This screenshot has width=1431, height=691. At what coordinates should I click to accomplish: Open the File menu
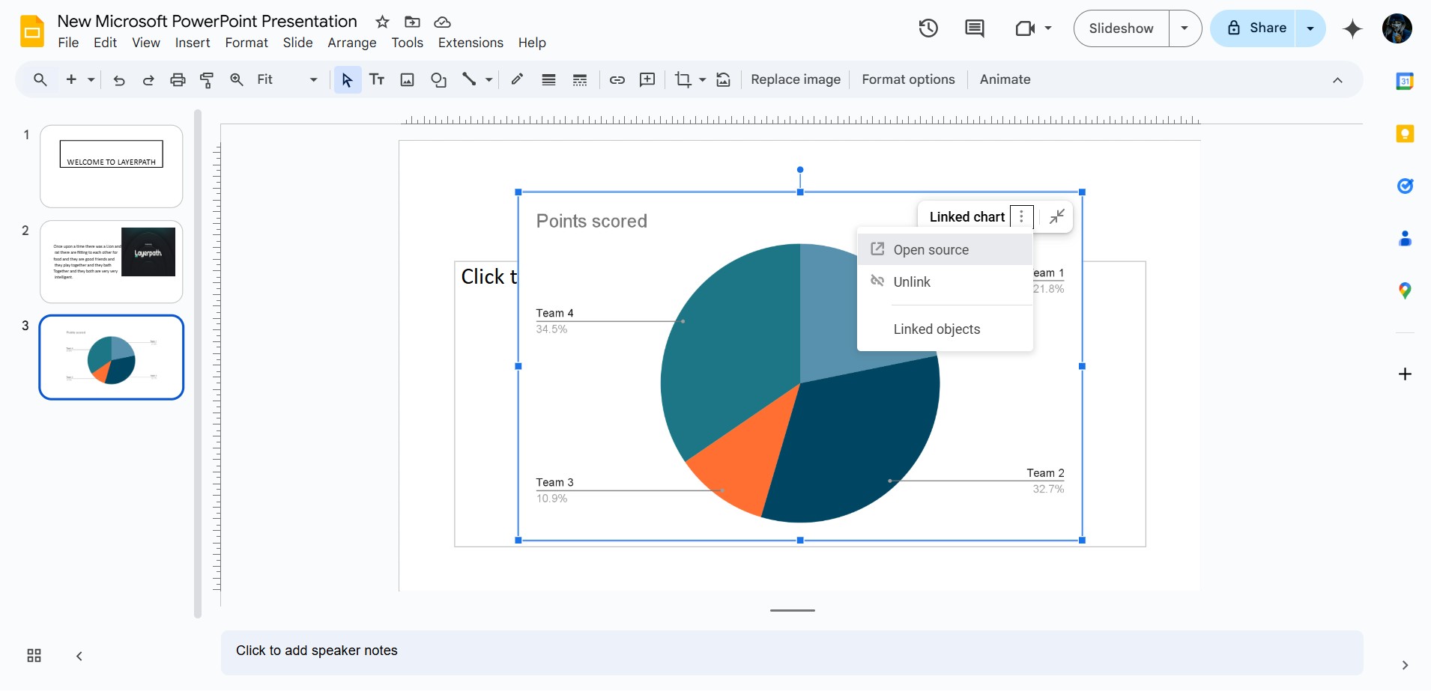pyautogui.click(x=68, y=43)
